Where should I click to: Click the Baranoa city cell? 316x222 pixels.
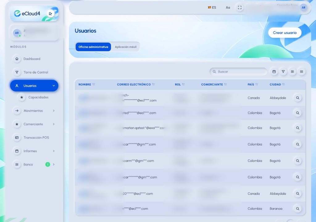276,208
